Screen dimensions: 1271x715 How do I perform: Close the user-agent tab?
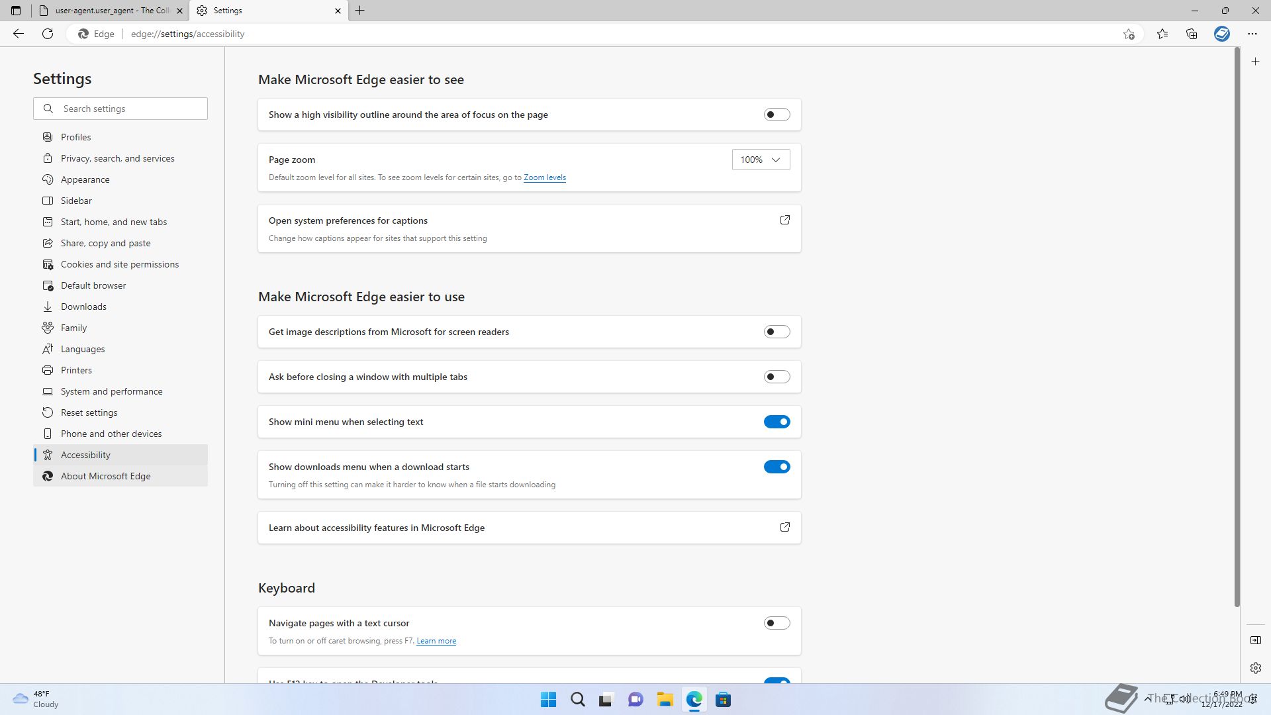[179, 11]
